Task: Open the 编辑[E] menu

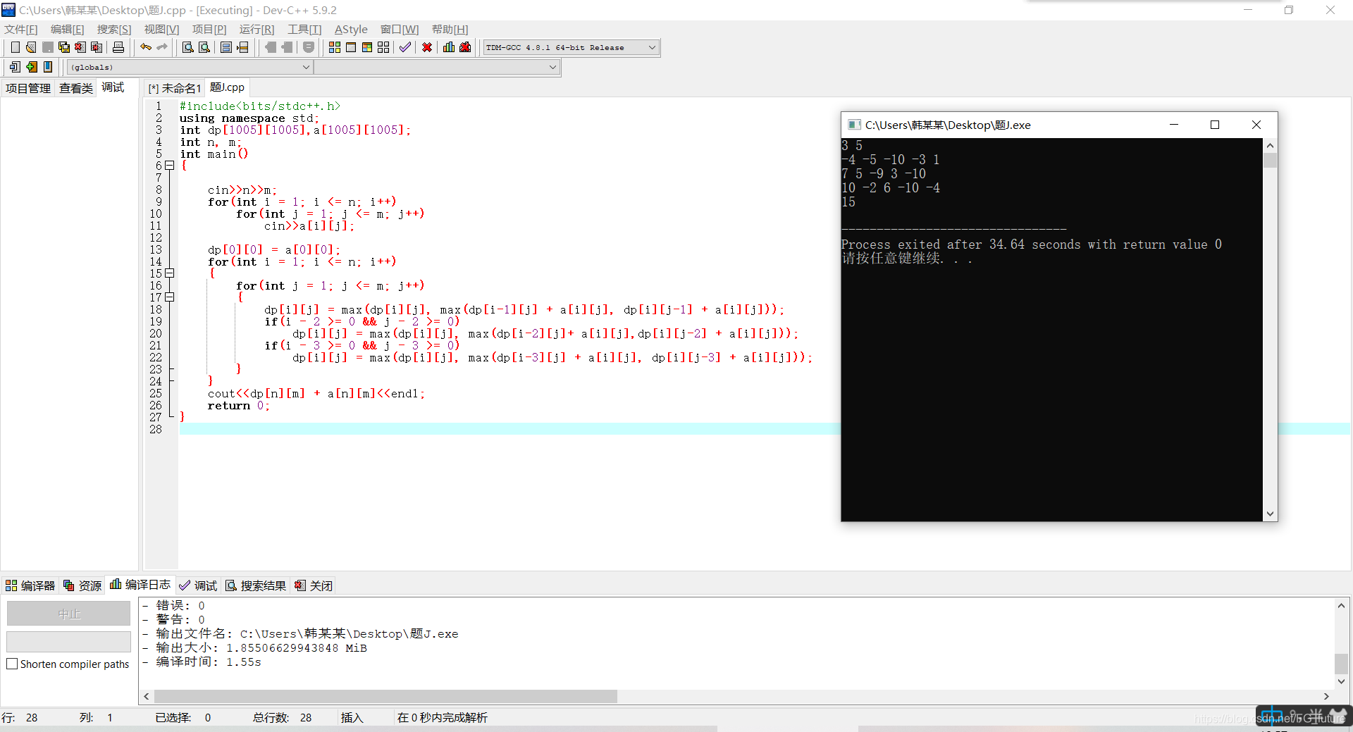Action: point(68,29)
